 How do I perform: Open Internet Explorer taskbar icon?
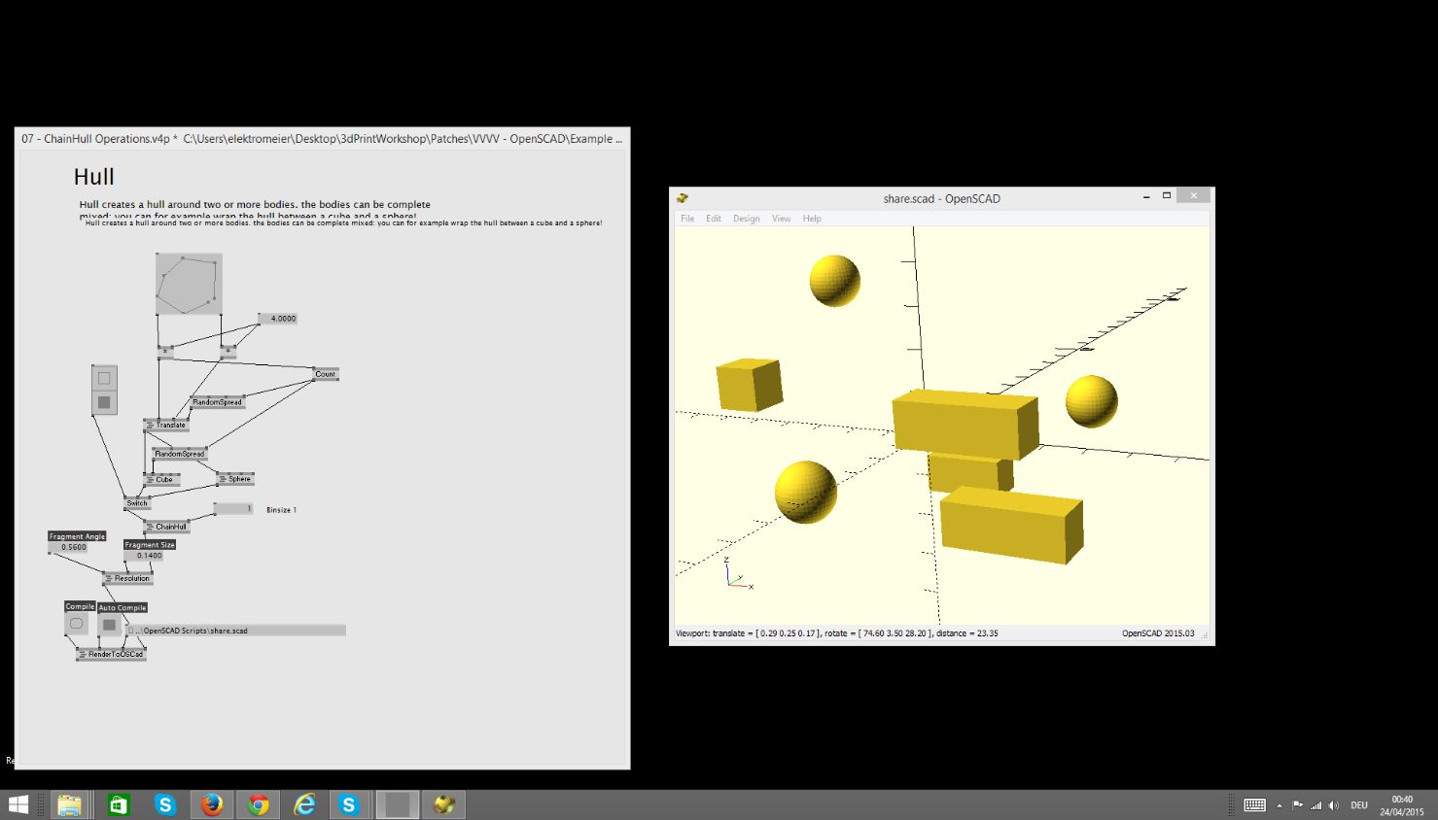[304, 804]
